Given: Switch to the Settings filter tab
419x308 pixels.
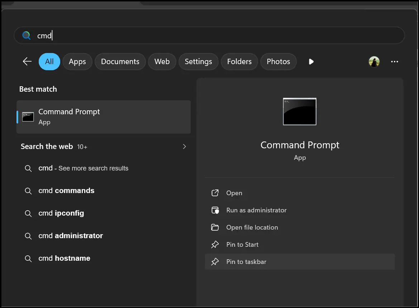Looking at the screenshot, I should pos(198,62).
